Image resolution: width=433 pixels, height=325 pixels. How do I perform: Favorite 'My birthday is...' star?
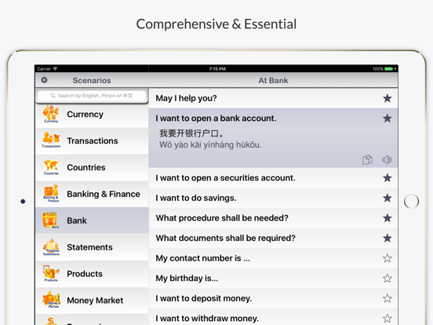tap(388, 278)
